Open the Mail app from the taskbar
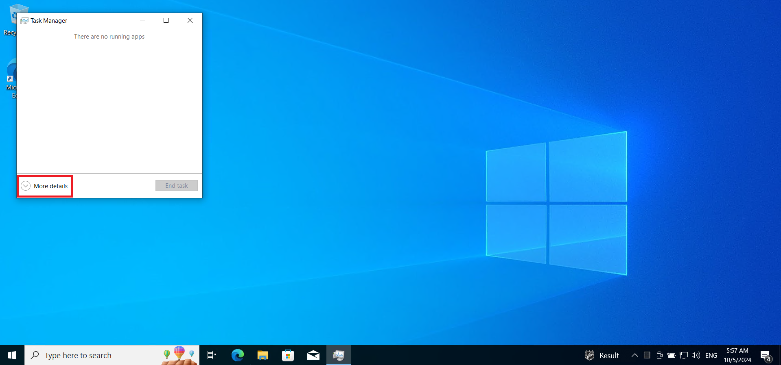 (313, 355)
